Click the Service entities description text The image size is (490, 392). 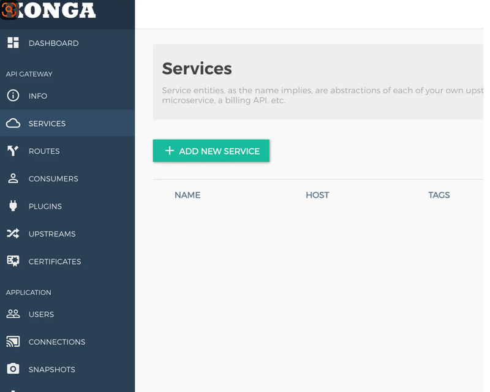pyautogui.click(x=323, y=95)
